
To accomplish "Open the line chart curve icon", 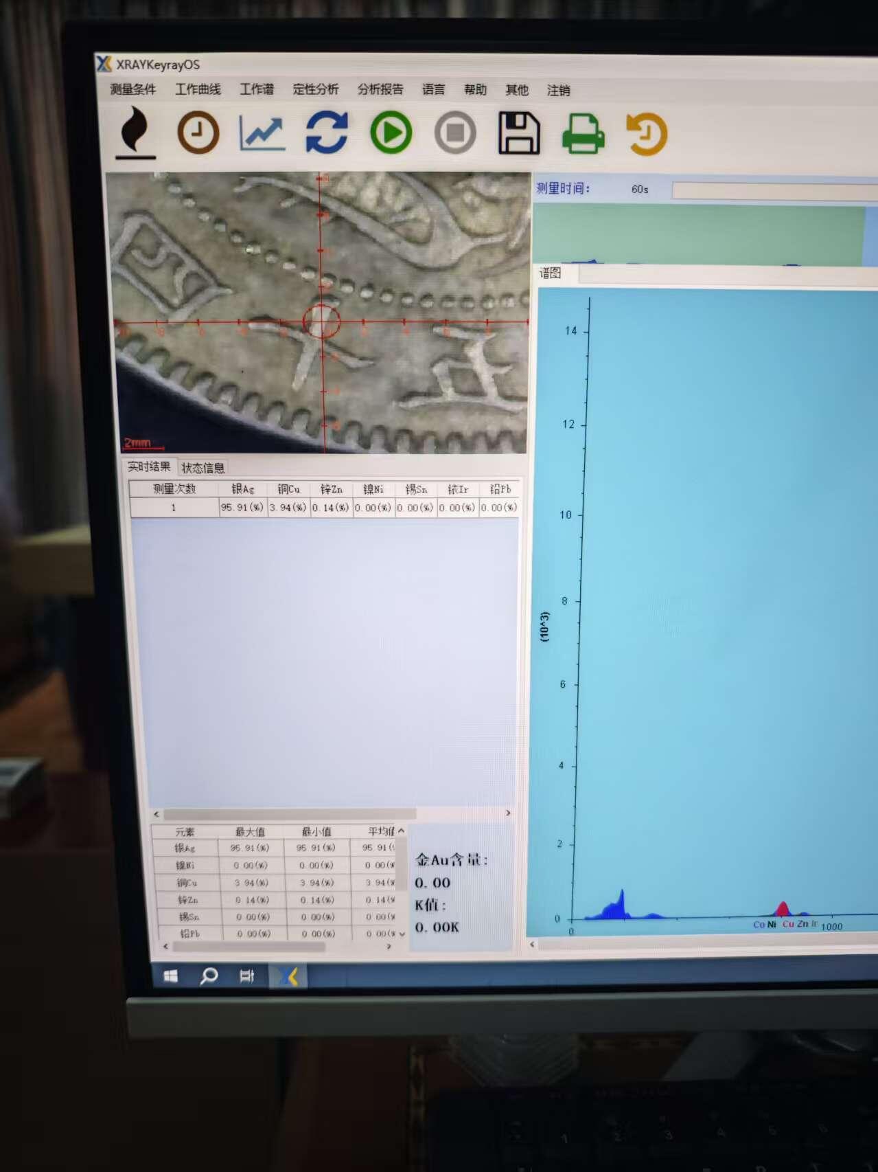I will [262, 133].
